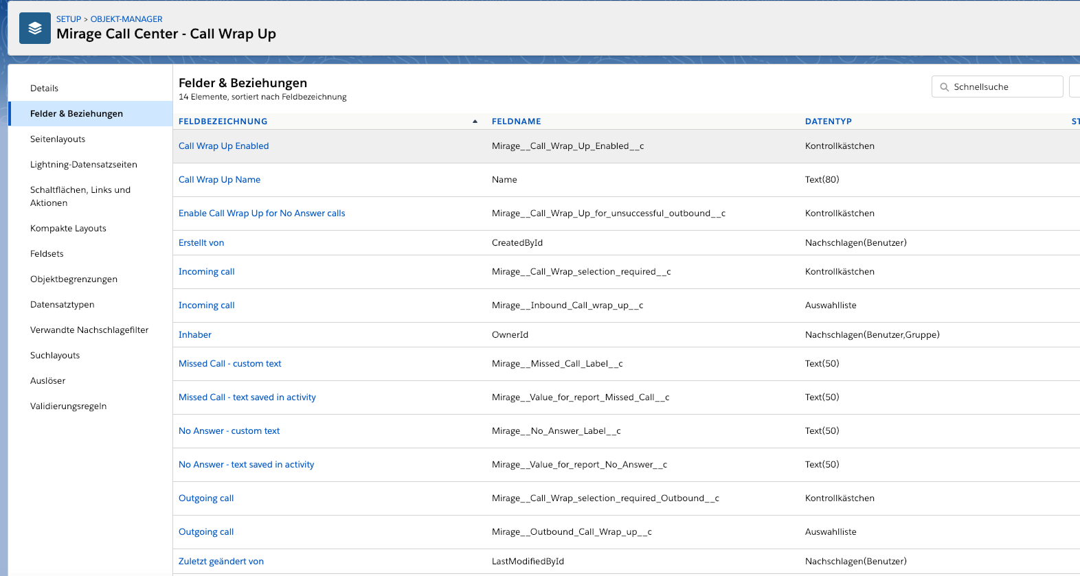Image resolution: width=1080 pixels, height=576 pixels.
Task: Open Missed Call - custom text field
Action: pyautogui.click(x=229, y=364)
